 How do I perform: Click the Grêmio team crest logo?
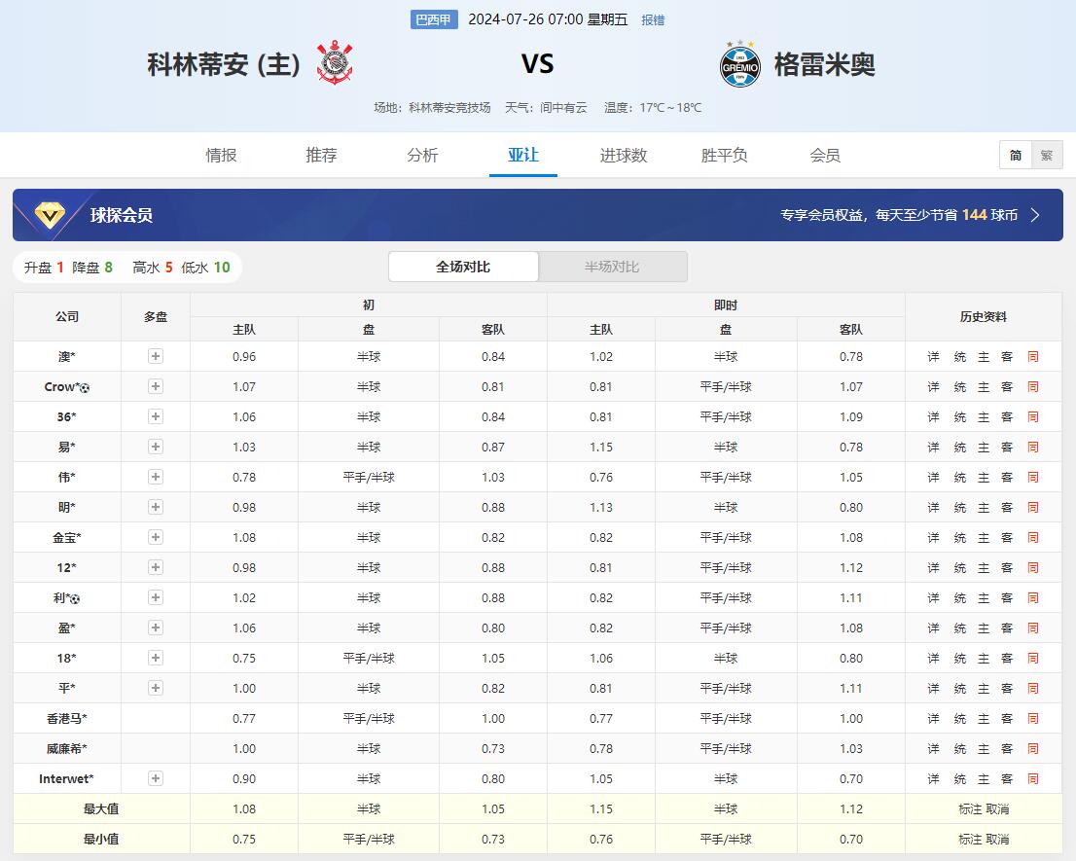point(739,64)
